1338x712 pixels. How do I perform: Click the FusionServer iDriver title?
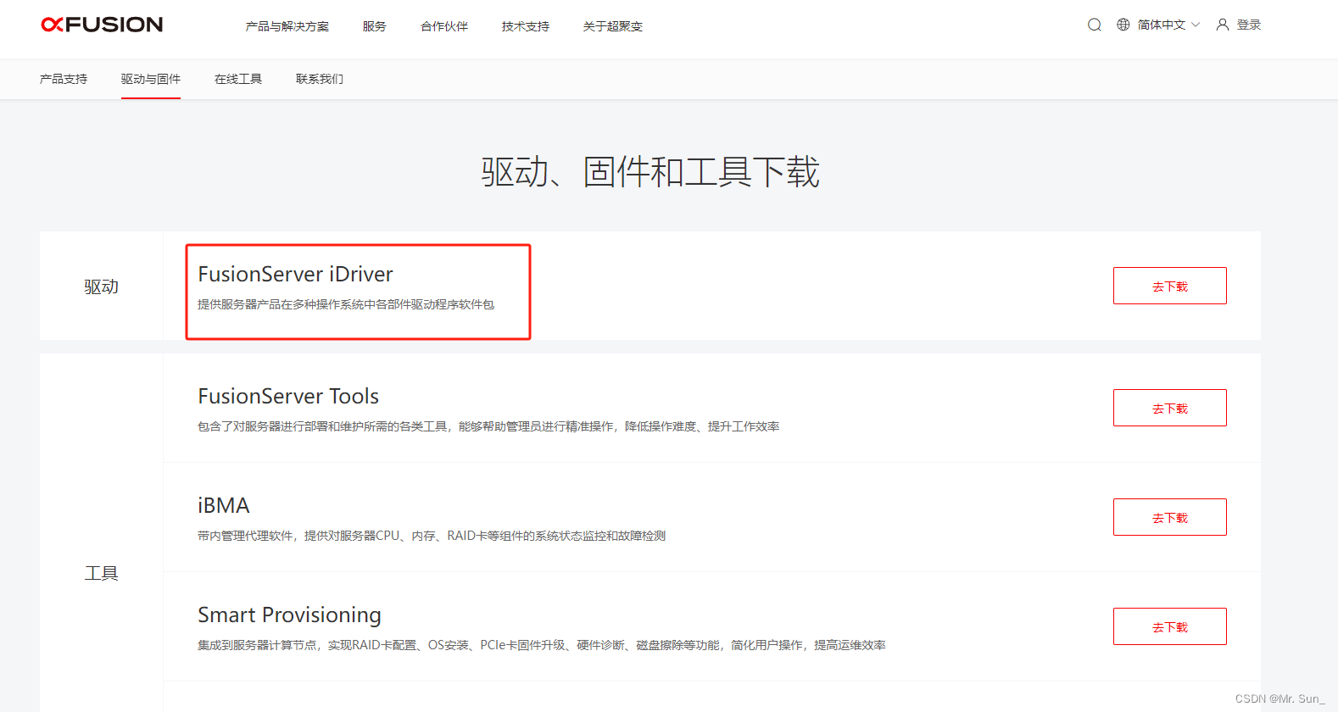296,274
